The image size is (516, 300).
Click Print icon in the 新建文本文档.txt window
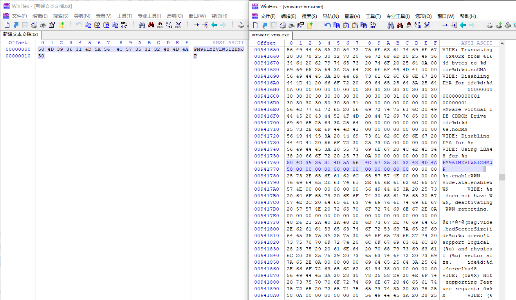(x=43, y=25)
